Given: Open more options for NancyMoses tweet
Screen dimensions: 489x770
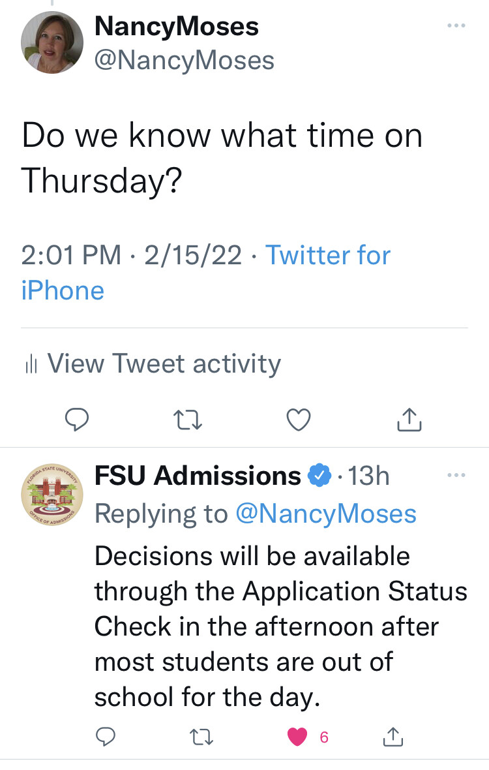Looking at the screenshot, I should [457, 25].
